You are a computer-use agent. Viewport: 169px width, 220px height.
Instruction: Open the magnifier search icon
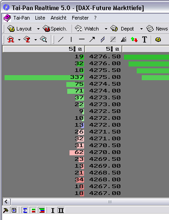pyautogui.click(x=44, y=40)
